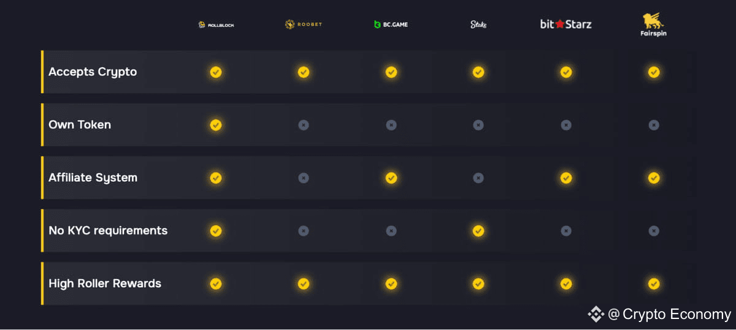Click the Fairspin lion logo
This screenshot has height=330, width=736.
coord(653,24)
